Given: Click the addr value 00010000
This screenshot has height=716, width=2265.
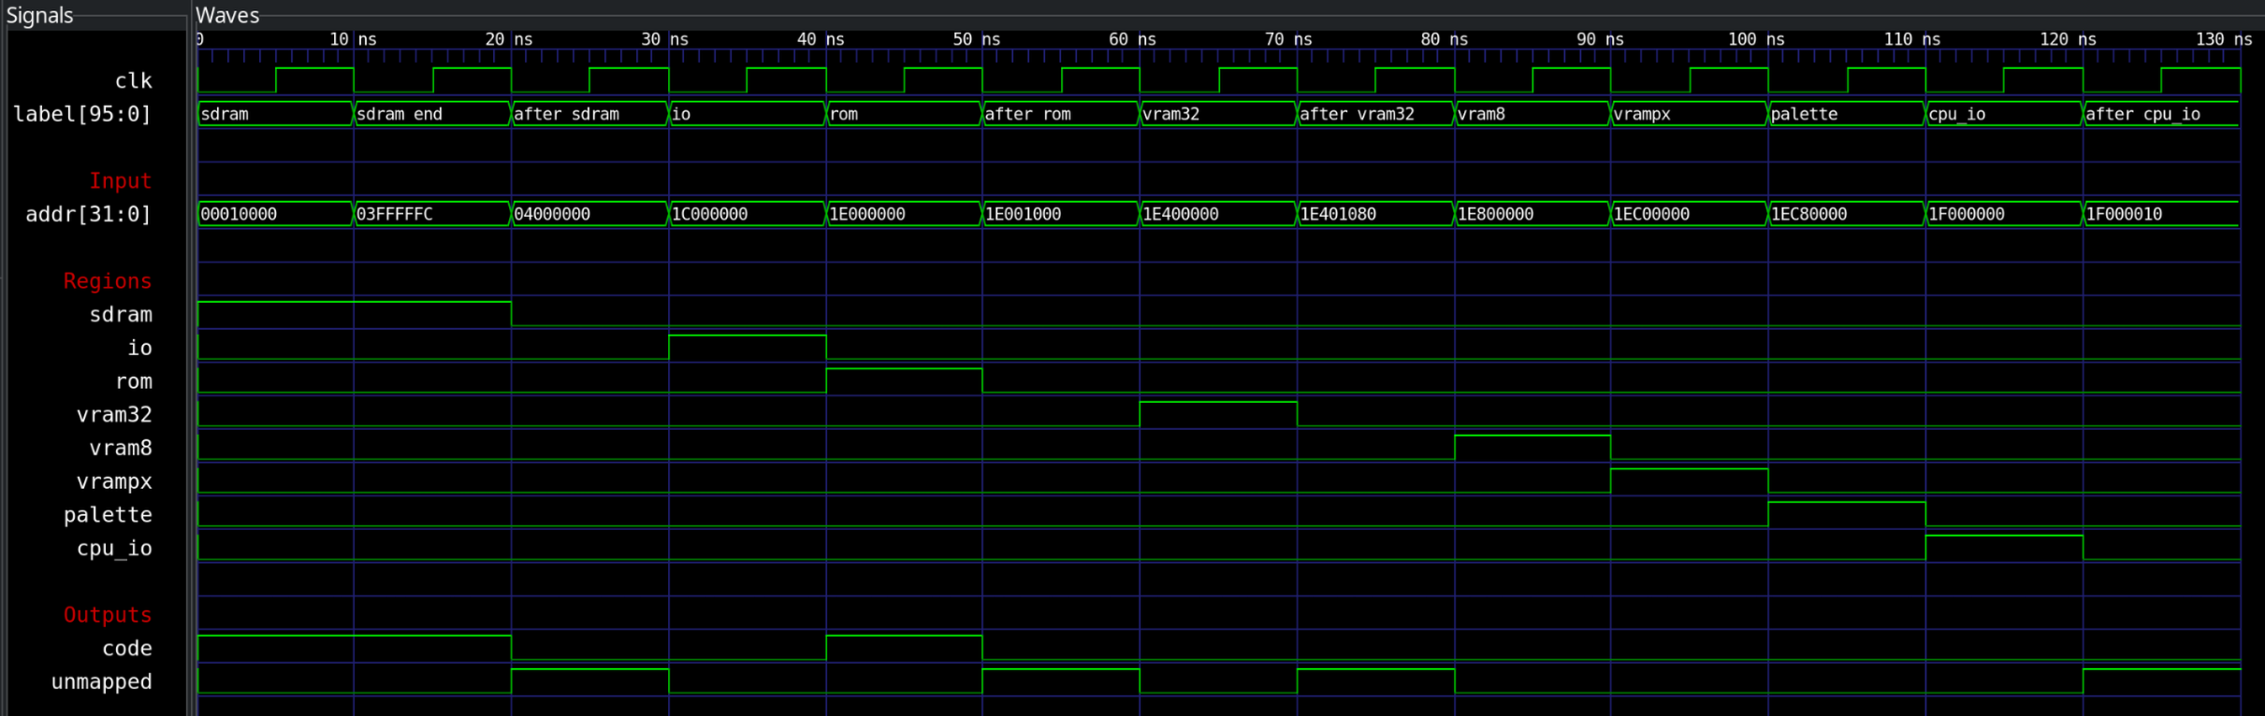Looking at the screenshot, I should point(239,214).
